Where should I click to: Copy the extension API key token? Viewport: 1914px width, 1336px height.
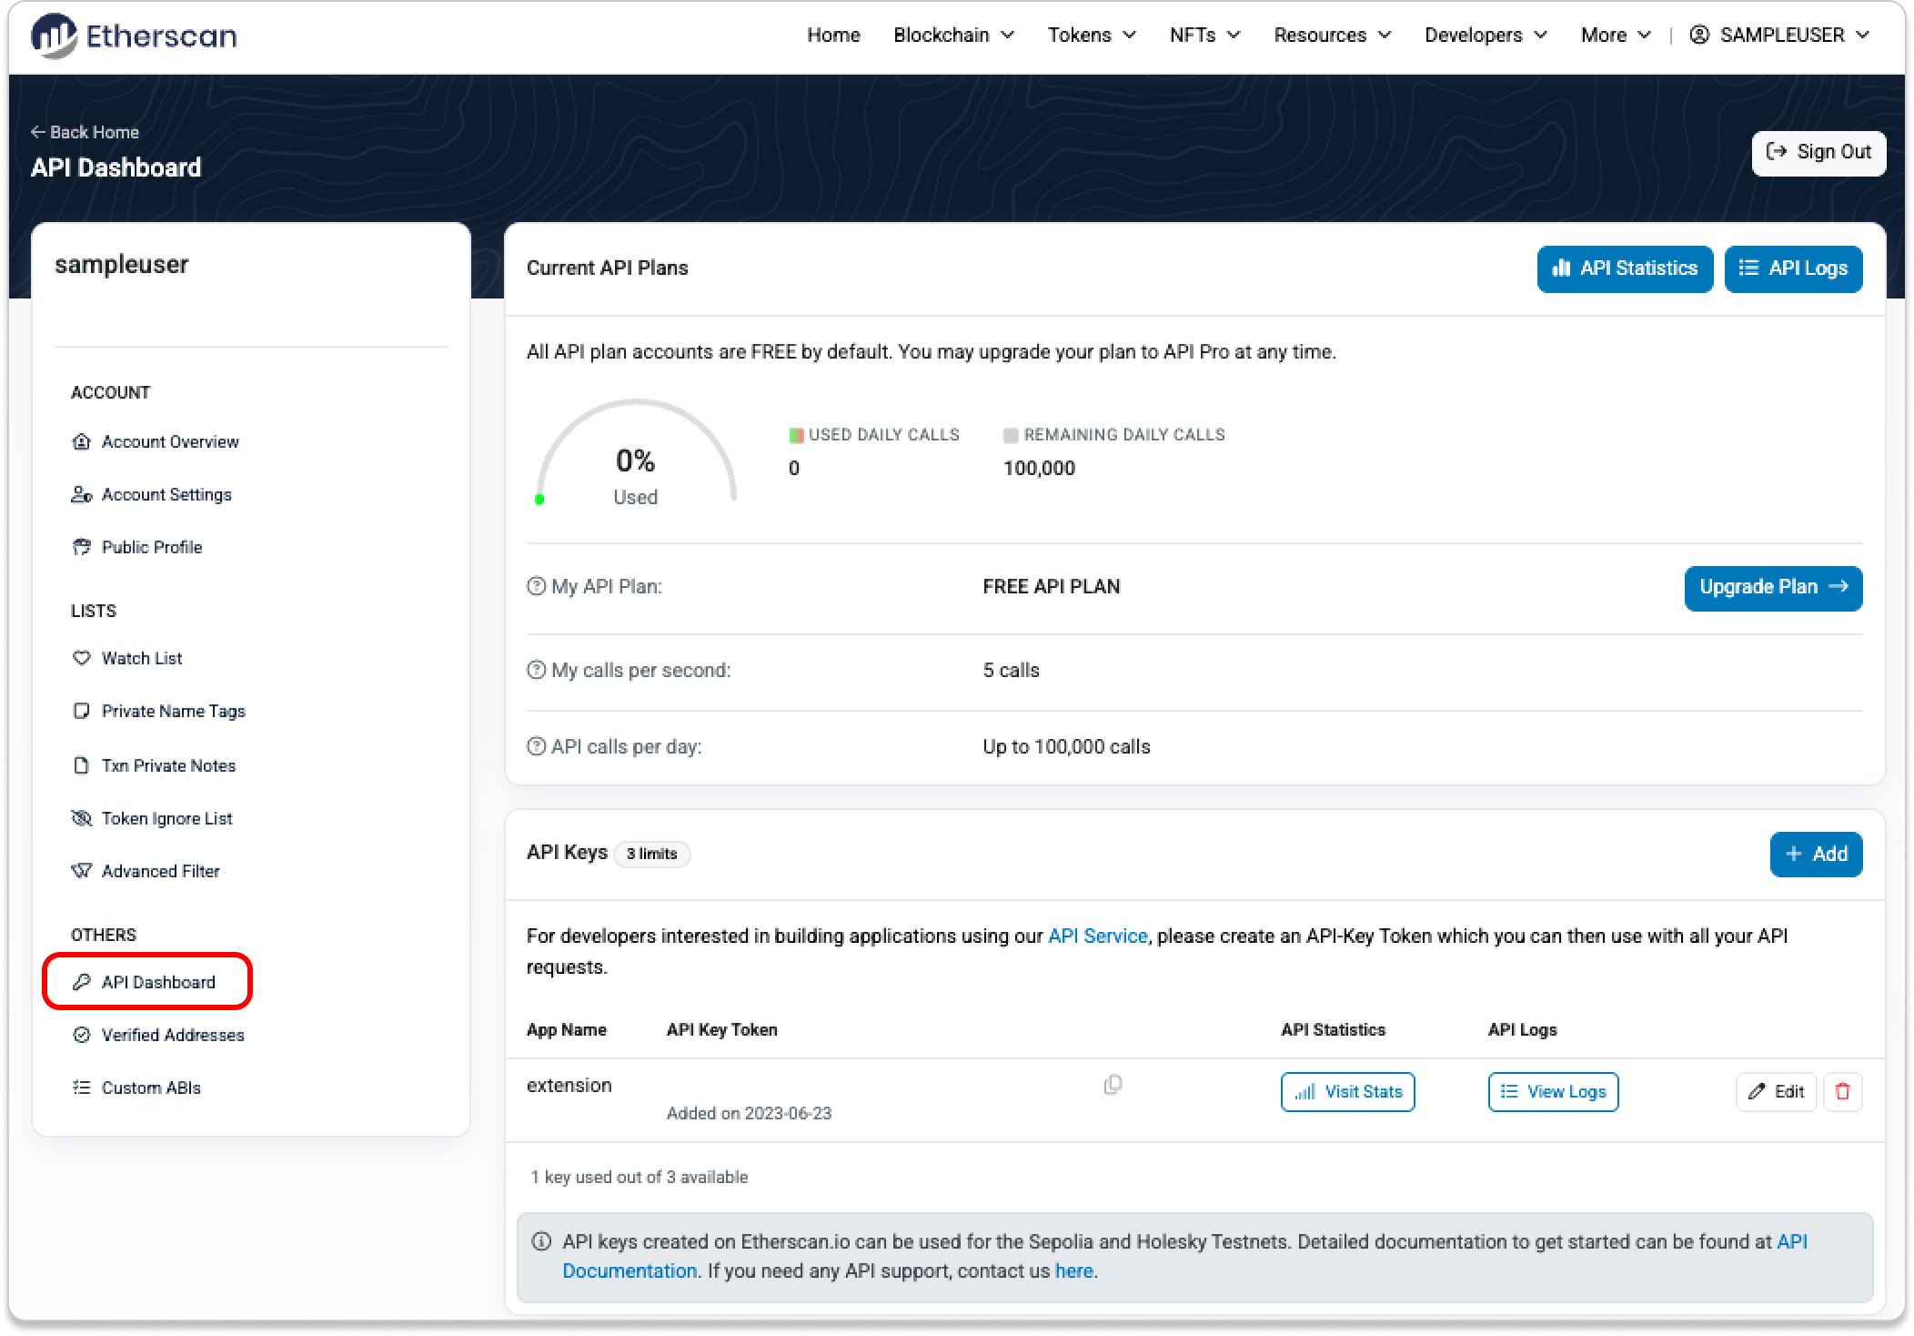tap(1113, 1085)
